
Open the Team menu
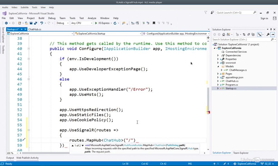62,18
